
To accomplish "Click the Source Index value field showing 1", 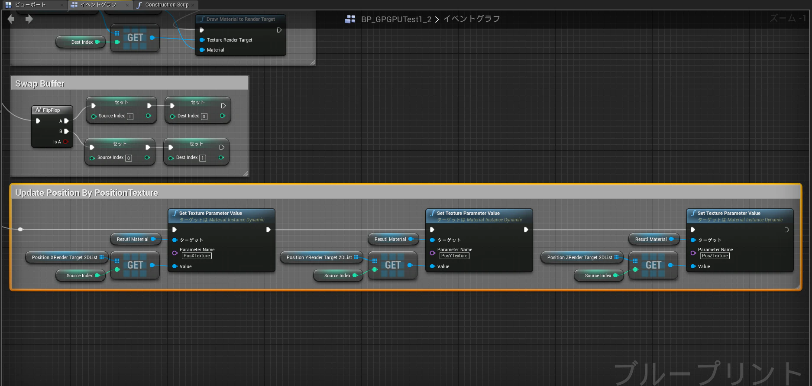I will pos(130,117).
